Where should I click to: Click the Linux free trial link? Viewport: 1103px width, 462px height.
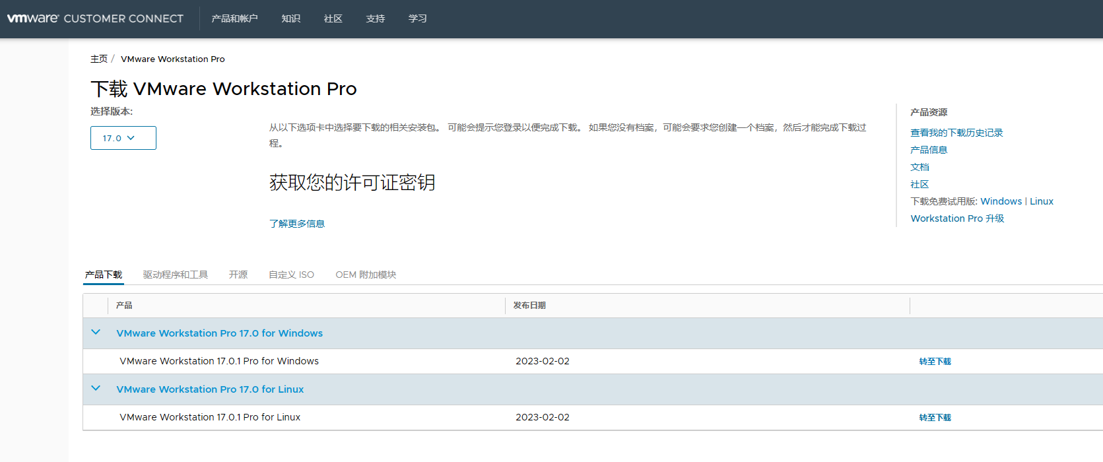click(1042, 201)
